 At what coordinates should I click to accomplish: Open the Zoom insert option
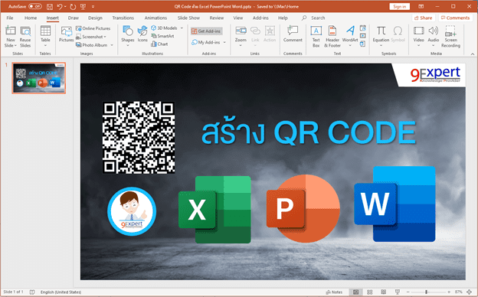[241, 36]
